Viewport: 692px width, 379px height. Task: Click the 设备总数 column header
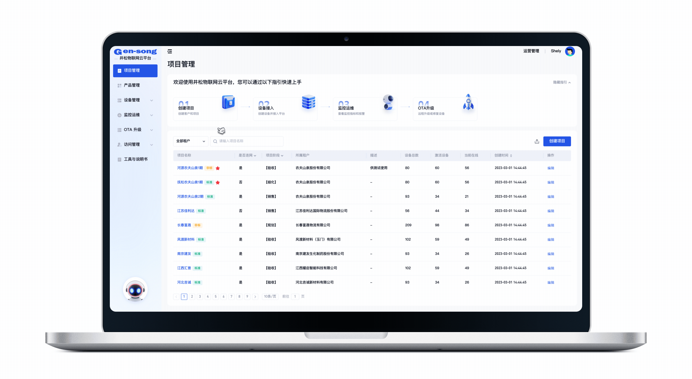[x=411, y=156]
